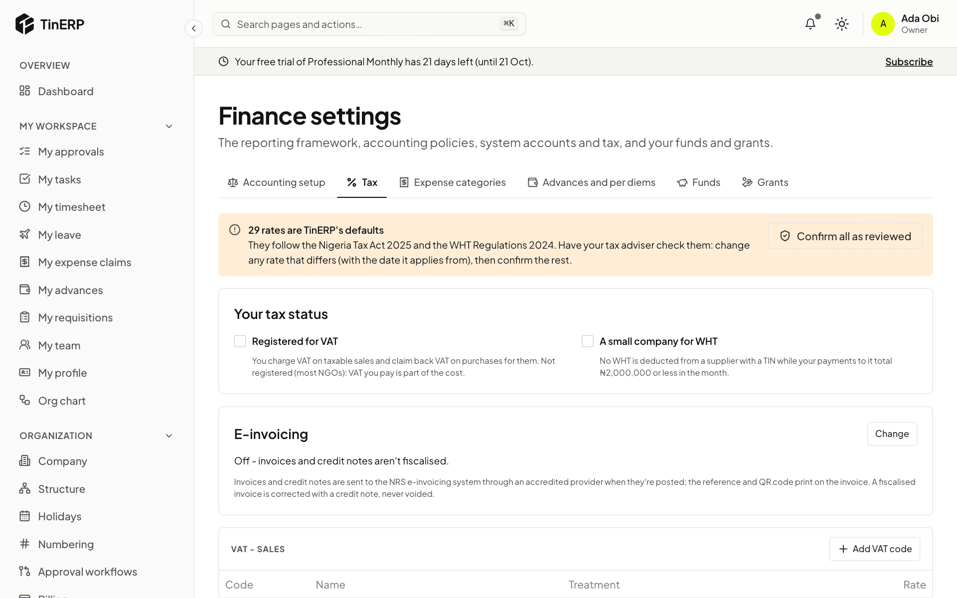Click the TinERP logo
Image resolution: width=957 pixels, height=598 pixels.
click(50, 24)
